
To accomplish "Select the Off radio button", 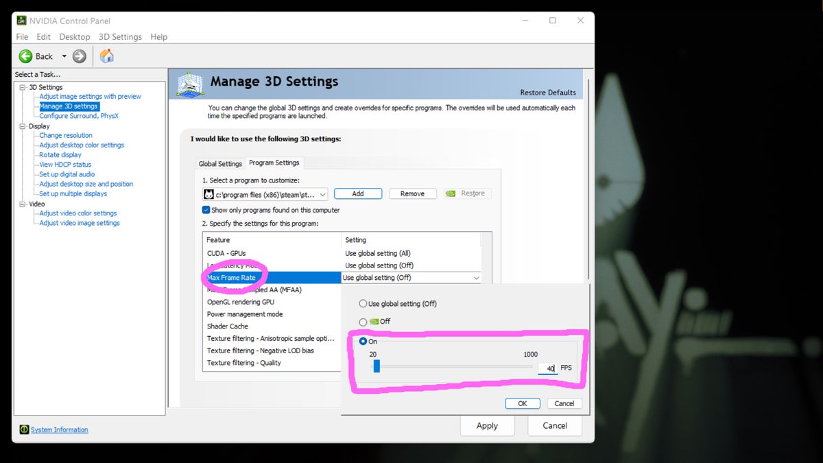I will [363, 322].
